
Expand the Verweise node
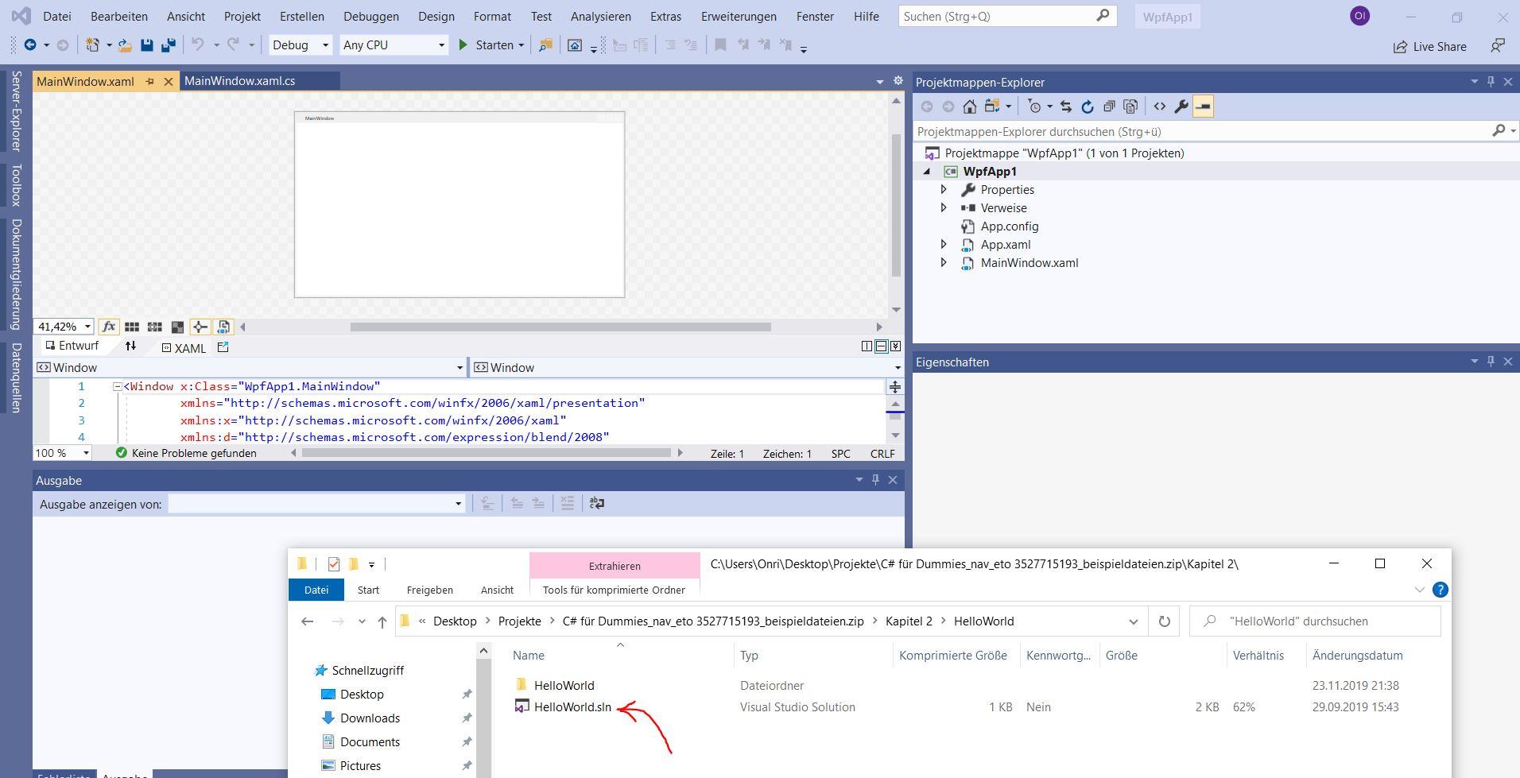click(944, 207)
